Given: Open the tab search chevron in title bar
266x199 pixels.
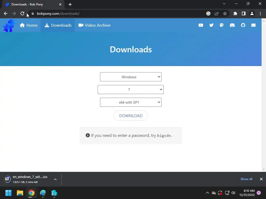Looking at the screenshot, I should (x=224, y=4).
